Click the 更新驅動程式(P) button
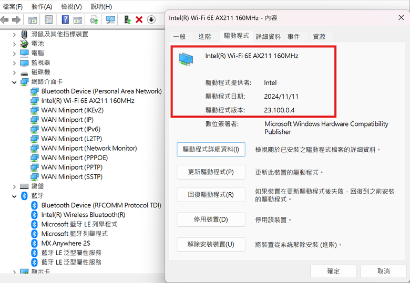This screenshot has width=410, height=283. click(x=211, y=172)
